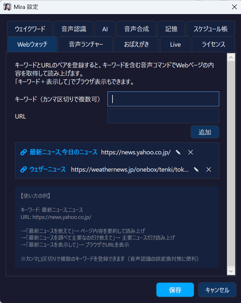The width and height of the screenshot is (241, 303).
Task: Remove the ウェザーニュース entry
Action: click(x=208, y=170)
